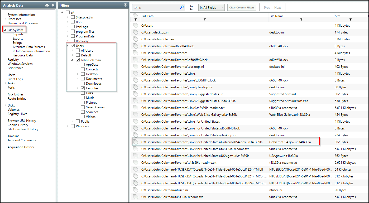Viewport: 369px width, 203px height.
Task: Open Browser URL History
Action: click(x=22, y=120)
